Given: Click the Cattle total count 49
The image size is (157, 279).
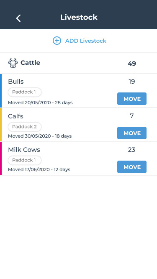Looking at the screenshot, I should (x=132, y=64).
